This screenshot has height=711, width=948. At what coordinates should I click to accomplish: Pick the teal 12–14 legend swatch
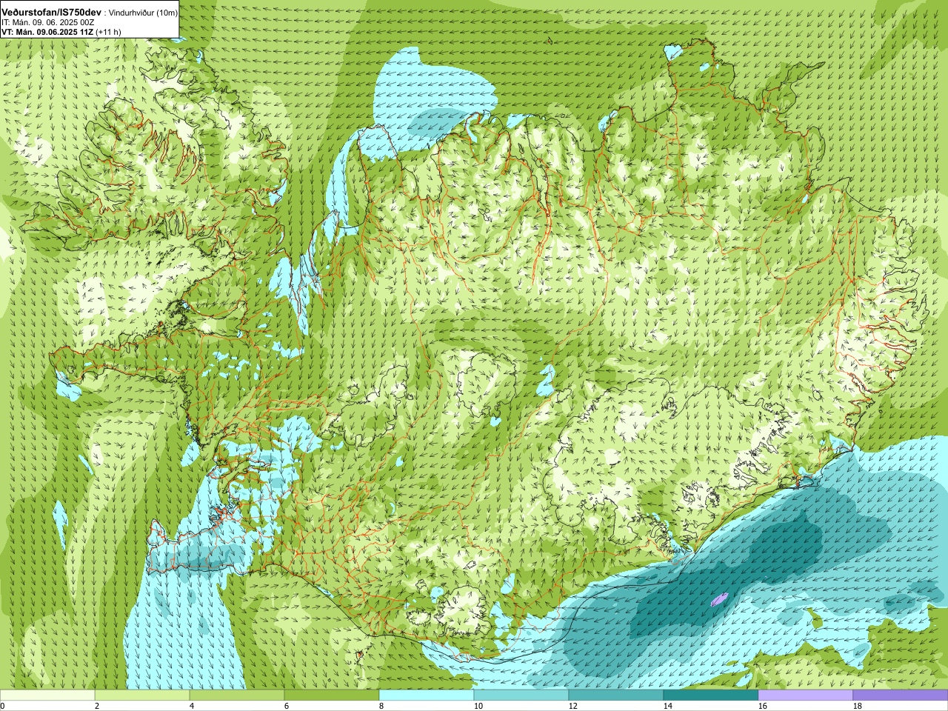pyautogui.click(x=616, y=695)
